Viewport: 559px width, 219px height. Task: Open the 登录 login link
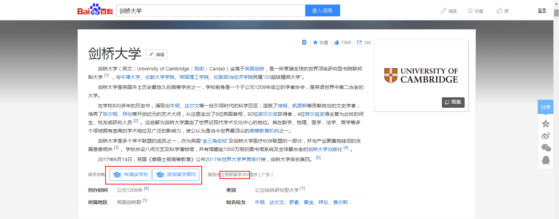pos(542,10)
